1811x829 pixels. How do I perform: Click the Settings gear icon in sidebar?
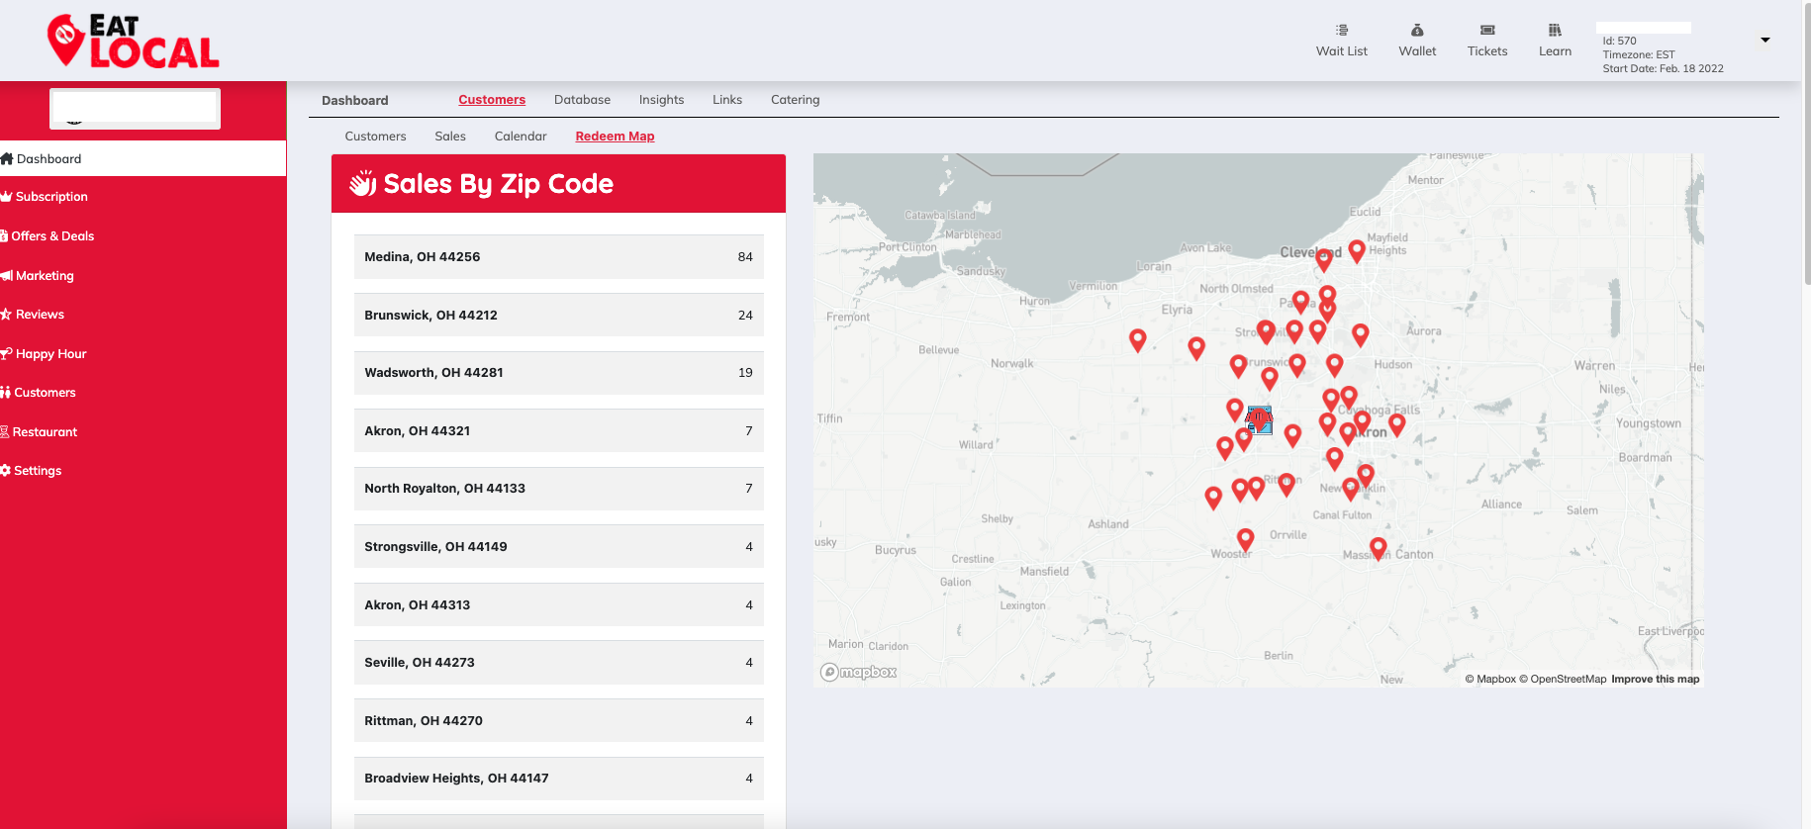5,471
